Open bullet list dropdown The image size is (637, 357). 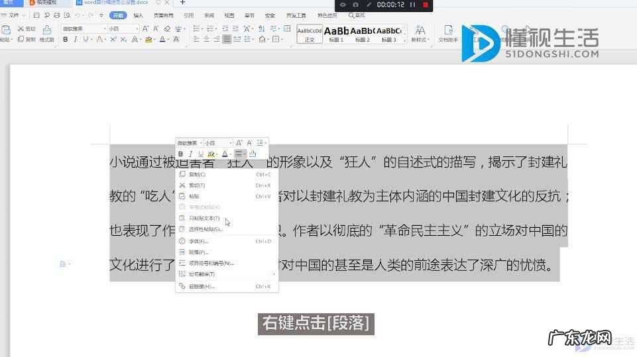[202, 29]
